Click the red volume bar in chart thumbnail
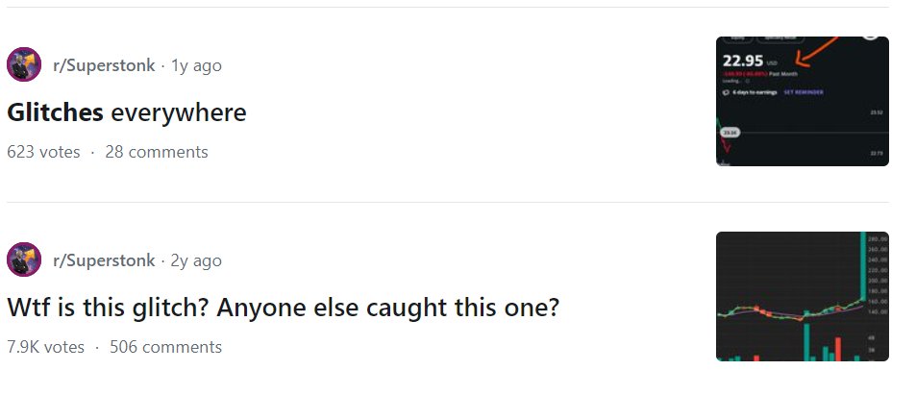916x395 pixels. [837, 349]
